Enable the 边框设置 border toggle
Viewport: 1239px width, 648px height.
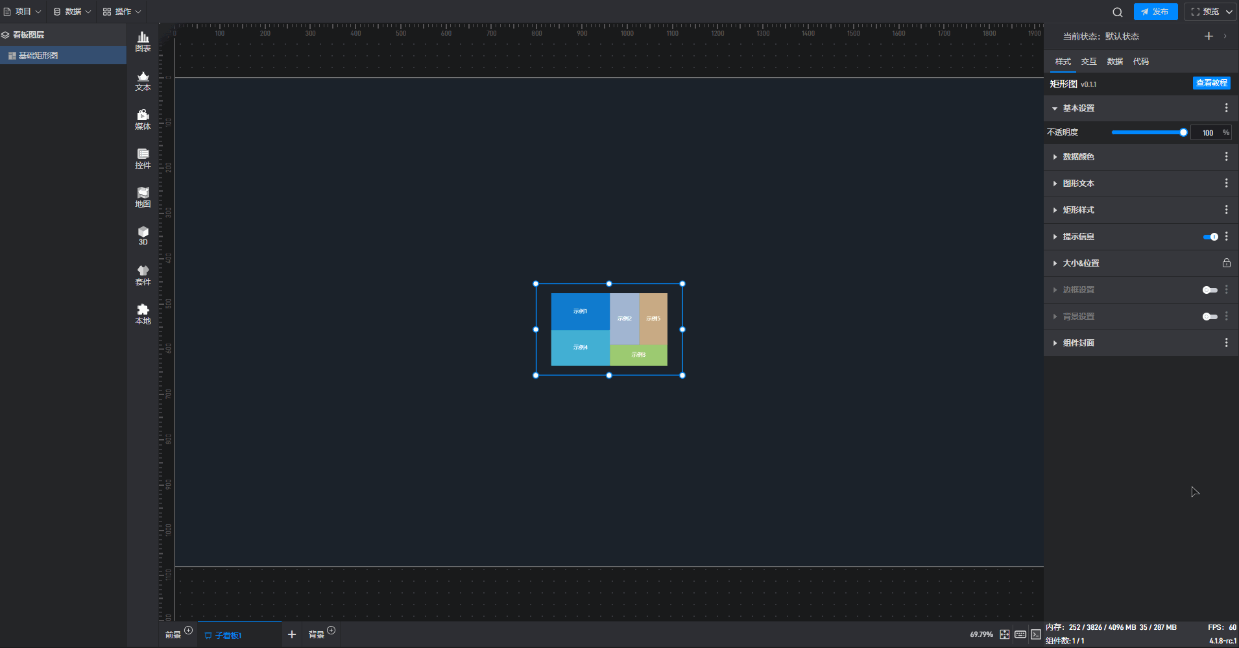point(1210,290)
